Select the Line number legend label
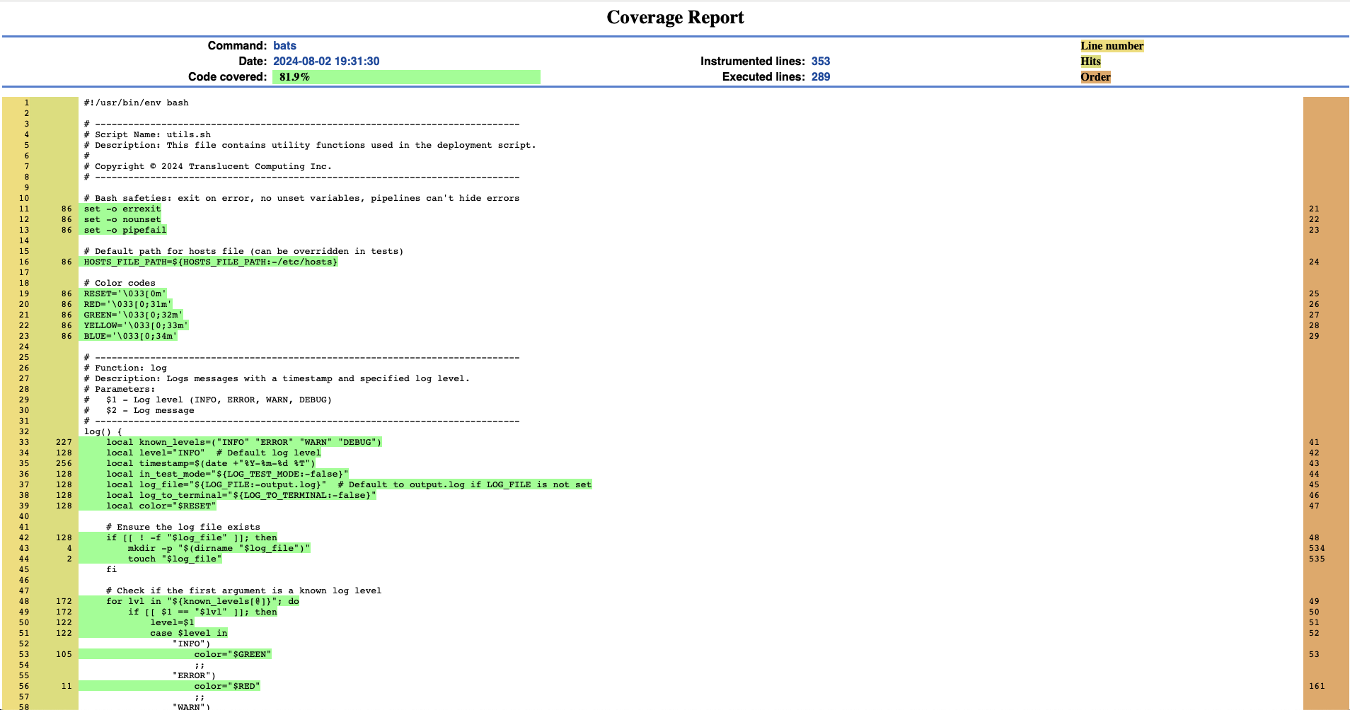The height and width of the screenshot is (710, 1350). [1112, 45]
